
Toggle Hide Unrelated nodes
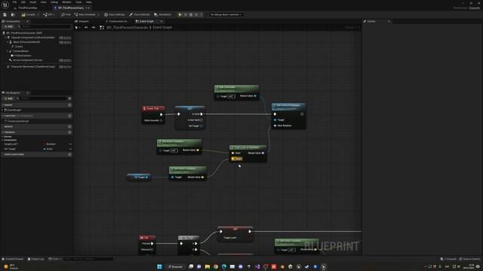coord(85,14)
